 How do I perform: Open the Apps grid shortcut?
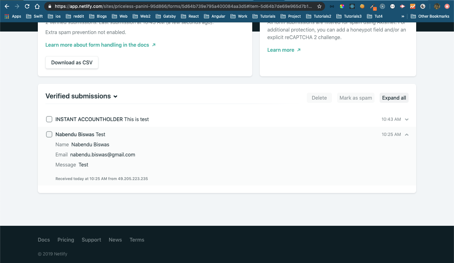pos(13,16)
